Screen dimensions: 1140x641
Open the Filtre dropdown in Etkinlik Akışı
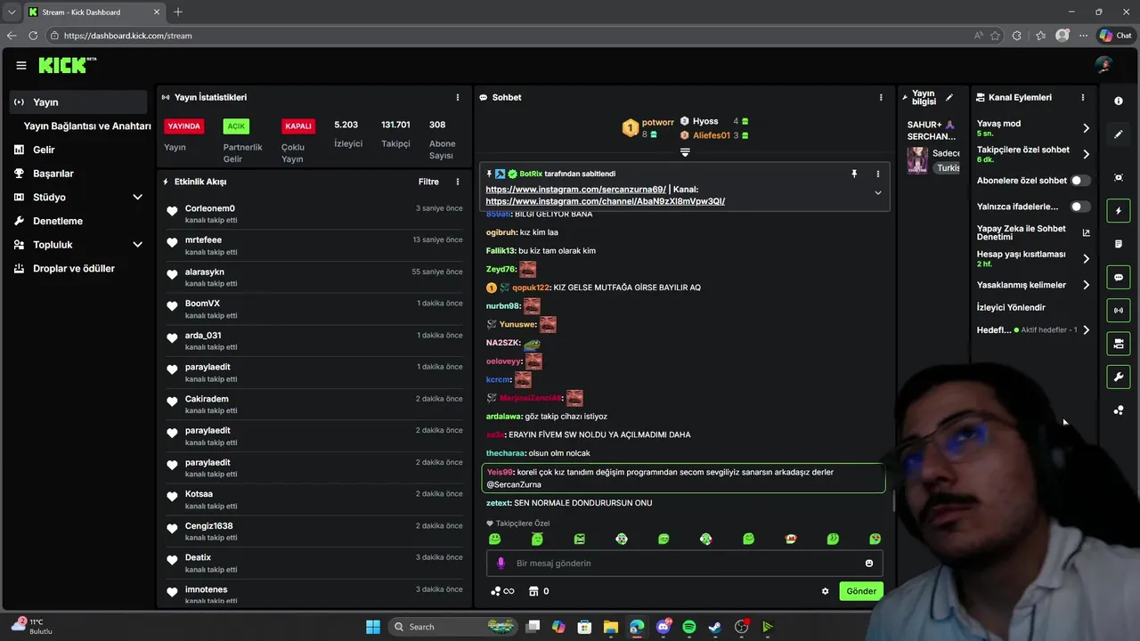click(x=428, y=182)
